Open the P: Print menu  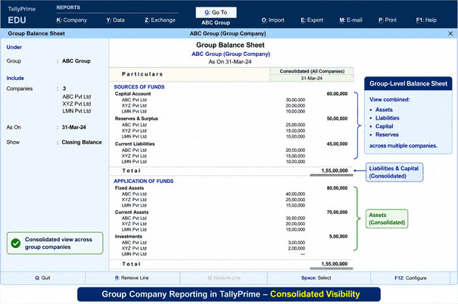[388, 20]
